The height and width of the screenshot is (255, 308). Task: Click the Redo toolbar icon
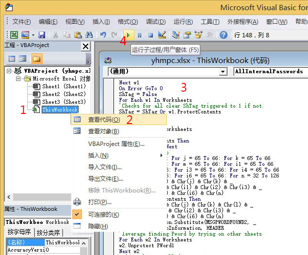114,35
